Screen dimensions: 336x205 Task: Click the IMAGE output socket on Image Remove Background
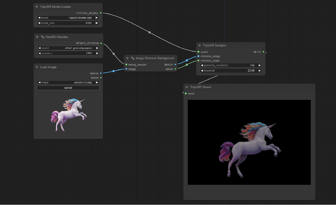[x=175, y=64]
